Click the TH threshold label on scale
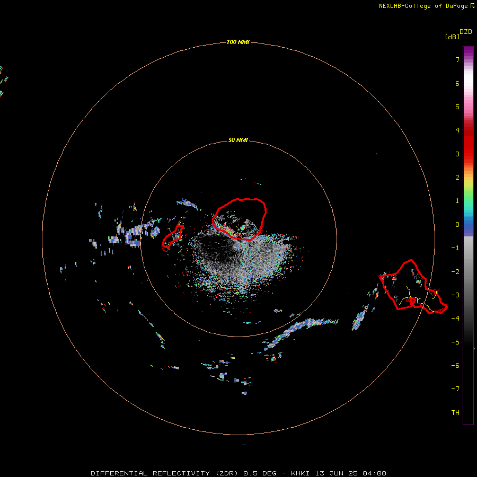 455,412
